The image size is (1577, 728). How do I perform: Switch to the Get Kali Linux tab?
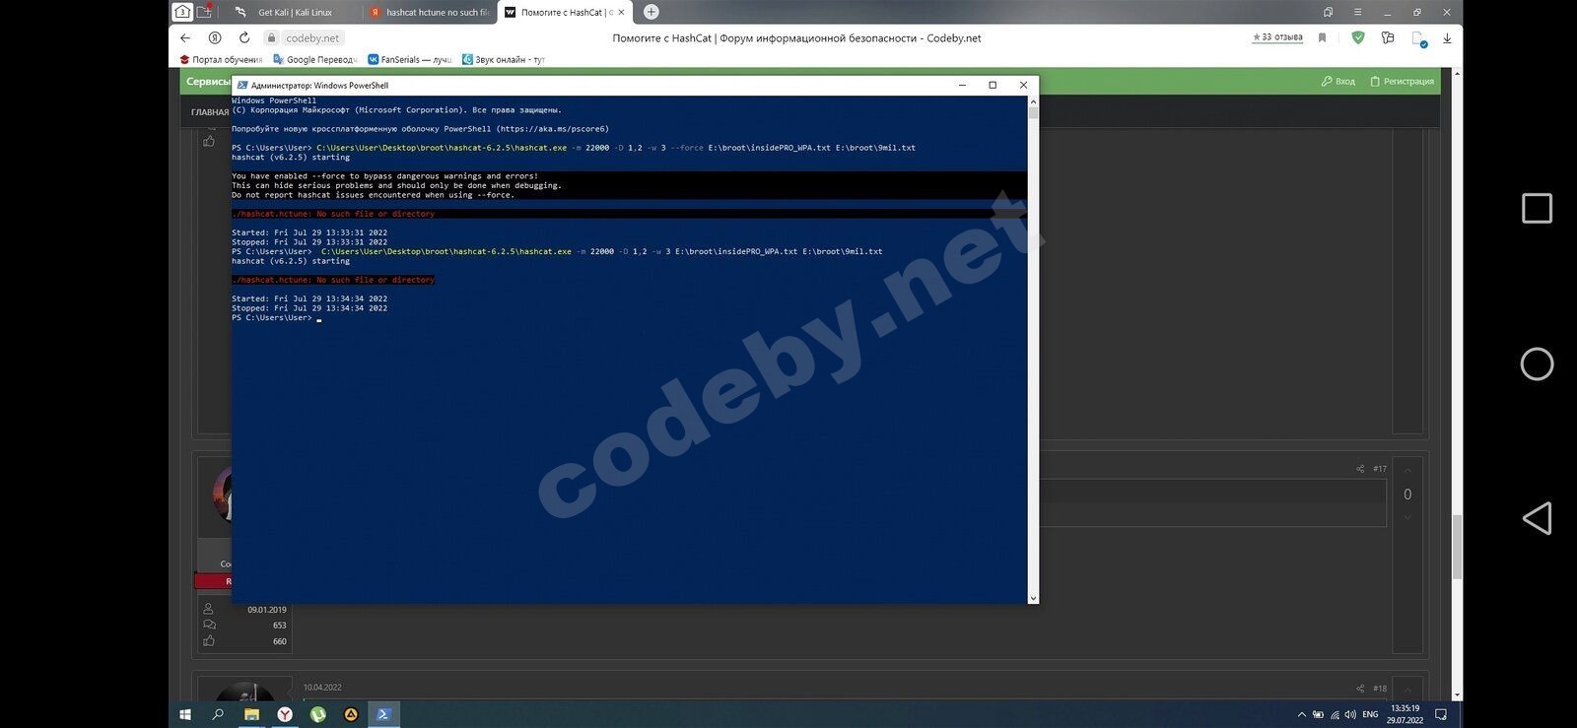pos(294,12)
